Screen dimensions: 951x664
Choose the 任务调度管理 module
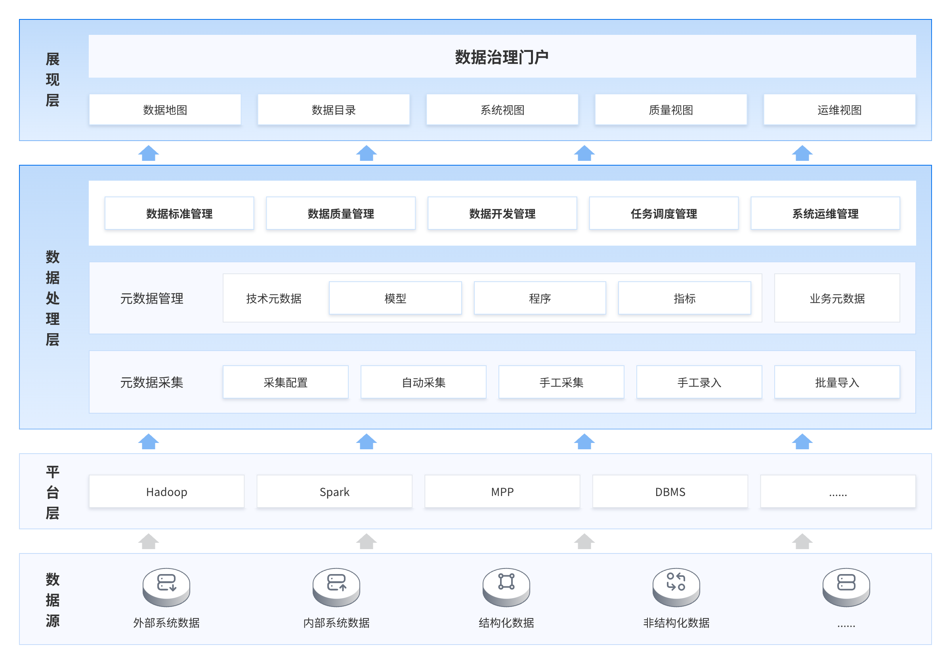point(664,213)
